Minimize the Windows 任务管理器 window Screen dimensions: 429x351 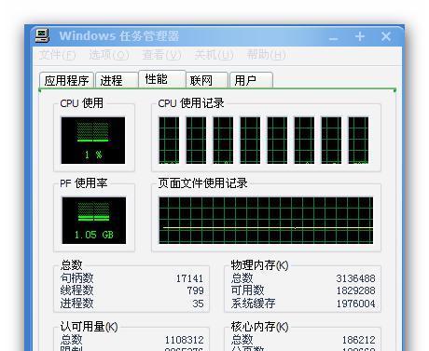click(x=333, y=37)
